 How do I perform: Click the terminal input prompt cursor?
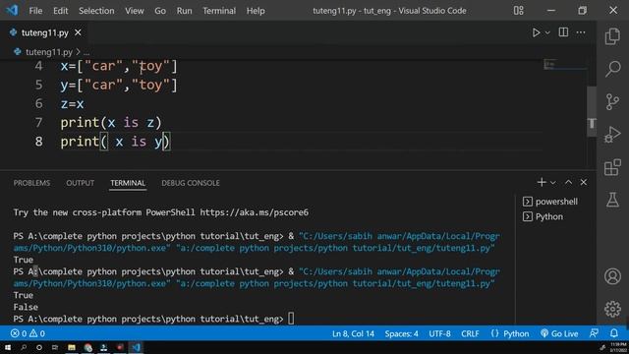click(291, 319)
